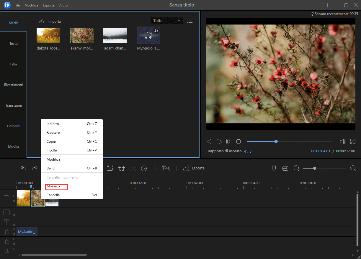Open the Tutto media filter dropdown
This screenshot has width=361, height=259.
166,21
